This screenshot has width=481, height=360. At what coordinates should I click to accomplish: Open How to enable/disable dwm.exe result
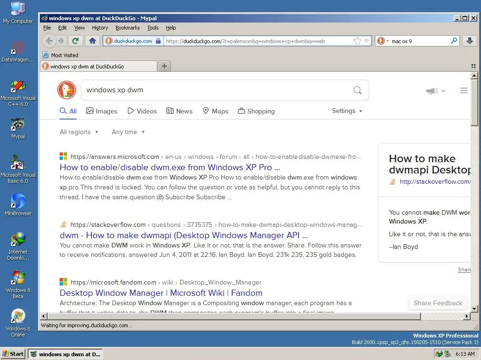click(170, 167)
